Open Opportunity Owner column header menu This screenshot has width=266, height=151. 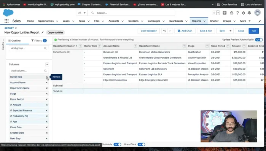point(80,46)
